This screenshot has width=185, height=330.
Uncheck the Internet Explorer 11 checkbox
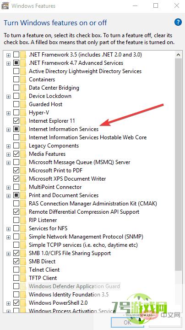16,121
